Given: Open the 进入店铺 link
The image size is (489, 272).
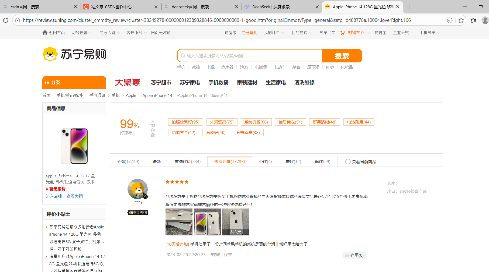Looking at the screenshot, I should coord(54,196).
